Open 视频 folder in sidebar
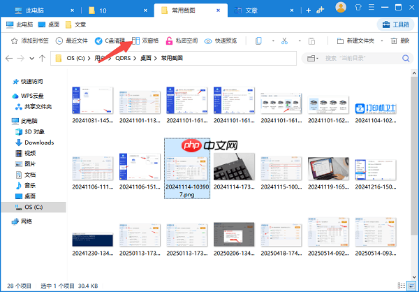The width and height of the screenshot is (419, 292). coord(26,153)
